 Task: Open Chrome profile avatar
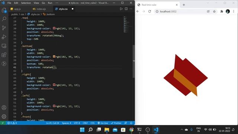click(x=228, y=12)
